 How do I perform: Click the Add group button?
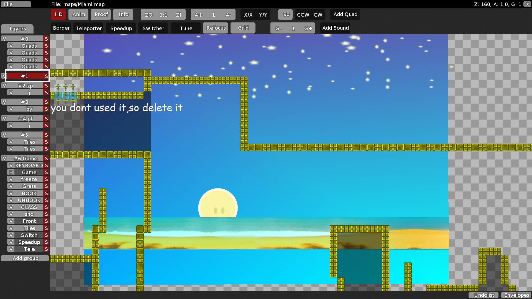tap(25, 258)
